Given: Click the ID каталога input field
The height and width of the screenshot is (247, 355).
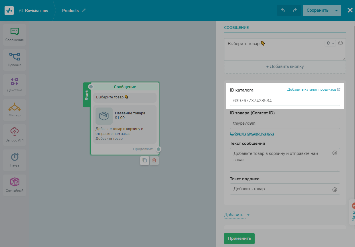Looking at the screenshot, I should pos(285,100).
